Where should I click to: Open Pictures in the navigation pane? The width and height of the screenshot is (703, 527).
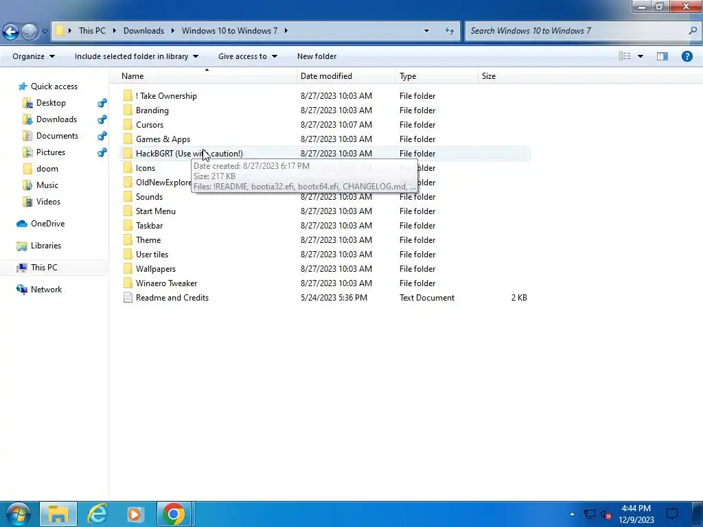(44, 152)
